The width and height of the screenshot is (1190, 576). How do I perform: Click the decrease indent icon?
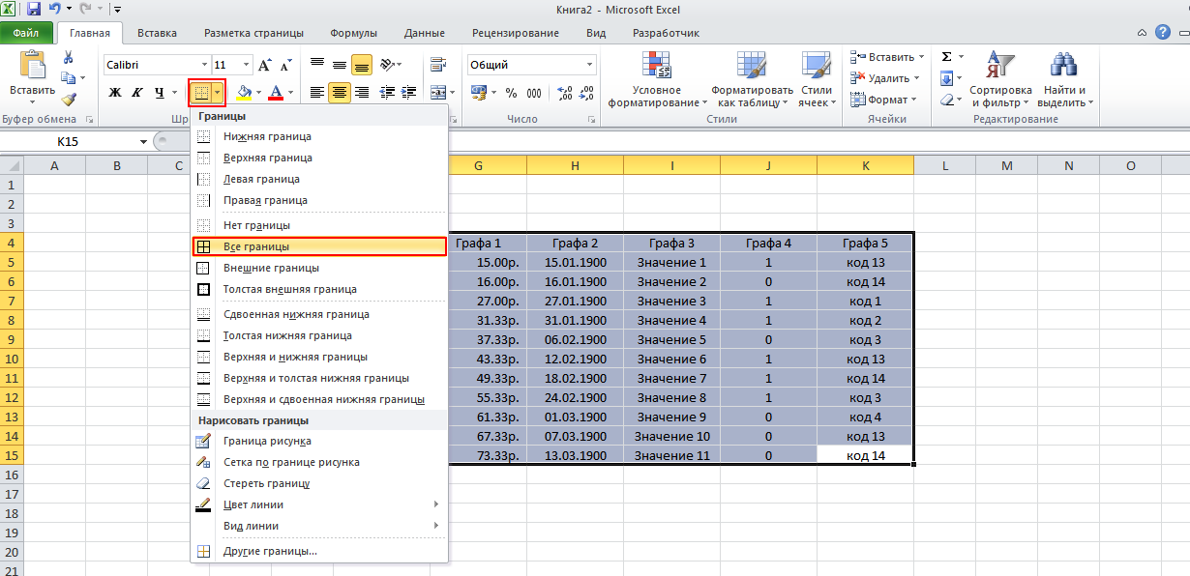coord(387,93)
